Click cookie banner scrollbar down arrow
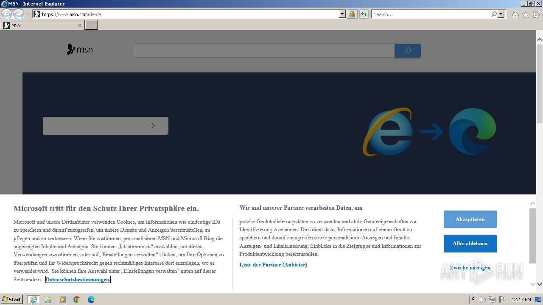Image resolution: width=543 pixels, height=305 pixels. click(x=533, y=284)
